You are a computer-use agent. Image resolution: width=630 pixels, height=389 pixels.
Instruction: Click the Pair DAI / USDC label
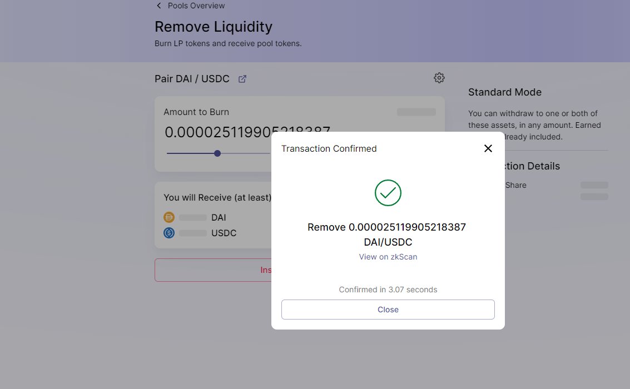click(x=192, y=79)
